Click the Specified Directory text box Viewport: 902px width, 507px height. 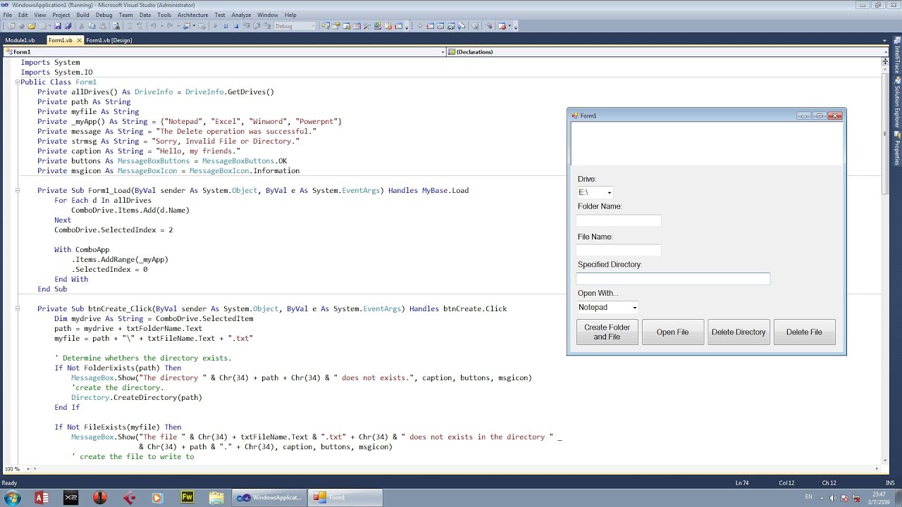[673, 279]
